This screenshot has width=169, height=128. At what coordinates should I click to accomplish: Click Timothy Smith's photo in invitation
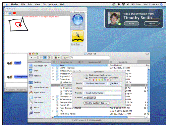click(x=114, y=18)
